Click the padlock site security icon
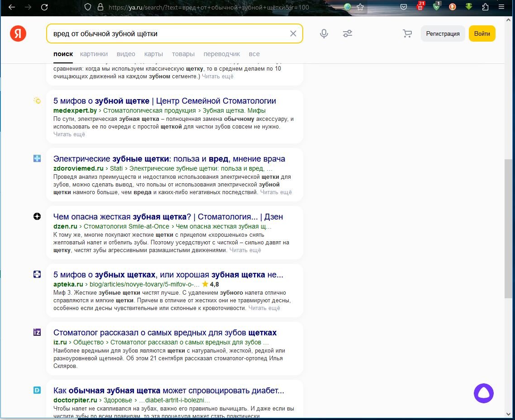Viewport: 515px width, 420px height. [100, 7]
